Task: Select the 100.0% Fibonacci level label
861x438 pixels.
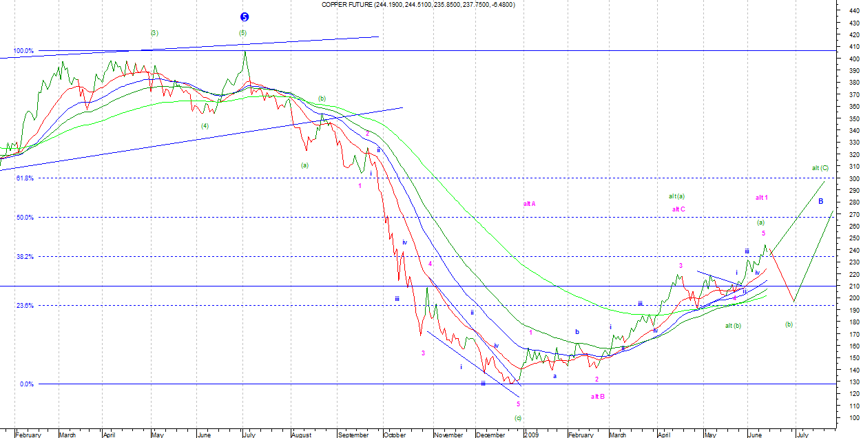Action: click(x=23, y=51)
